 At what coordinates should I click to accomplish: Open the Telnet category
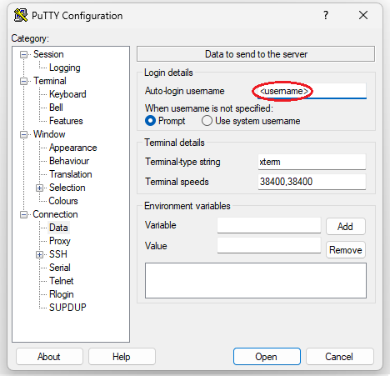(61, 281)
